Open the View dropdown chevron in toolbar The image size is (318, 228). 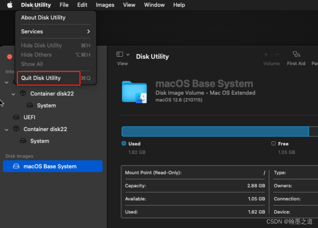128,54
